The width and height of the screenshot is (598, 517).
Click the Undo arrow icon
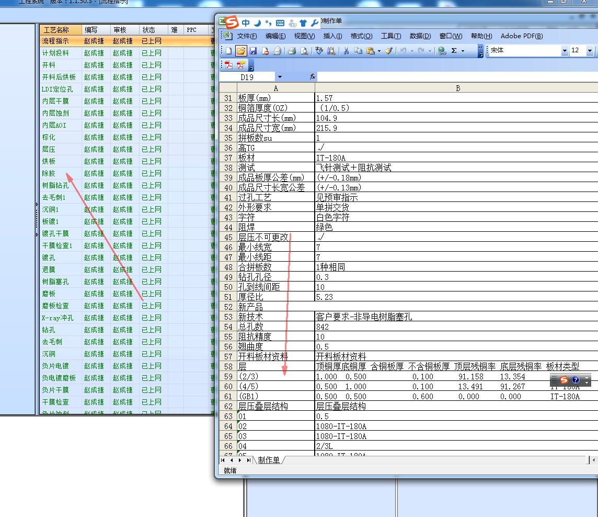pos(403,50)
